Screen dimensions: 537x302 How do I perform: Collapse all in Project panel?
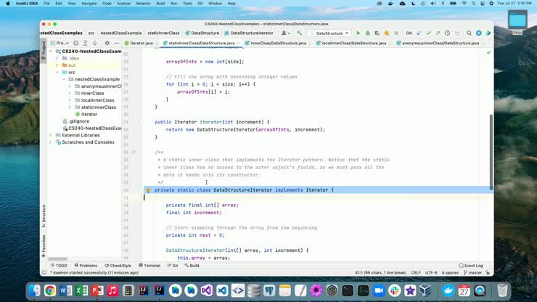coord(95,43)
